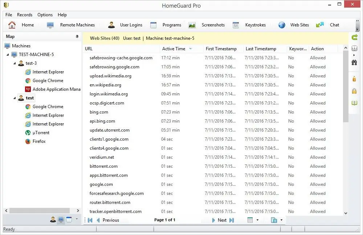363x235 pixels.
Task: Open the Options menu
Action: tap(45, 15)
